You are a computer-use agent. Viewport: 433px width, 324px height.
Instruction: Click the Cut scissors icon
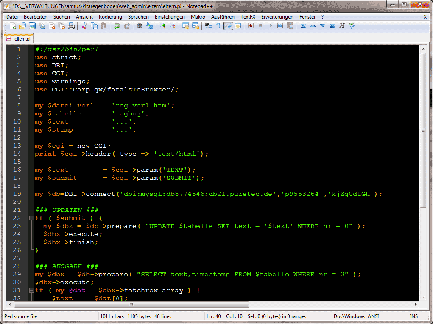click(x=84, y=26)
